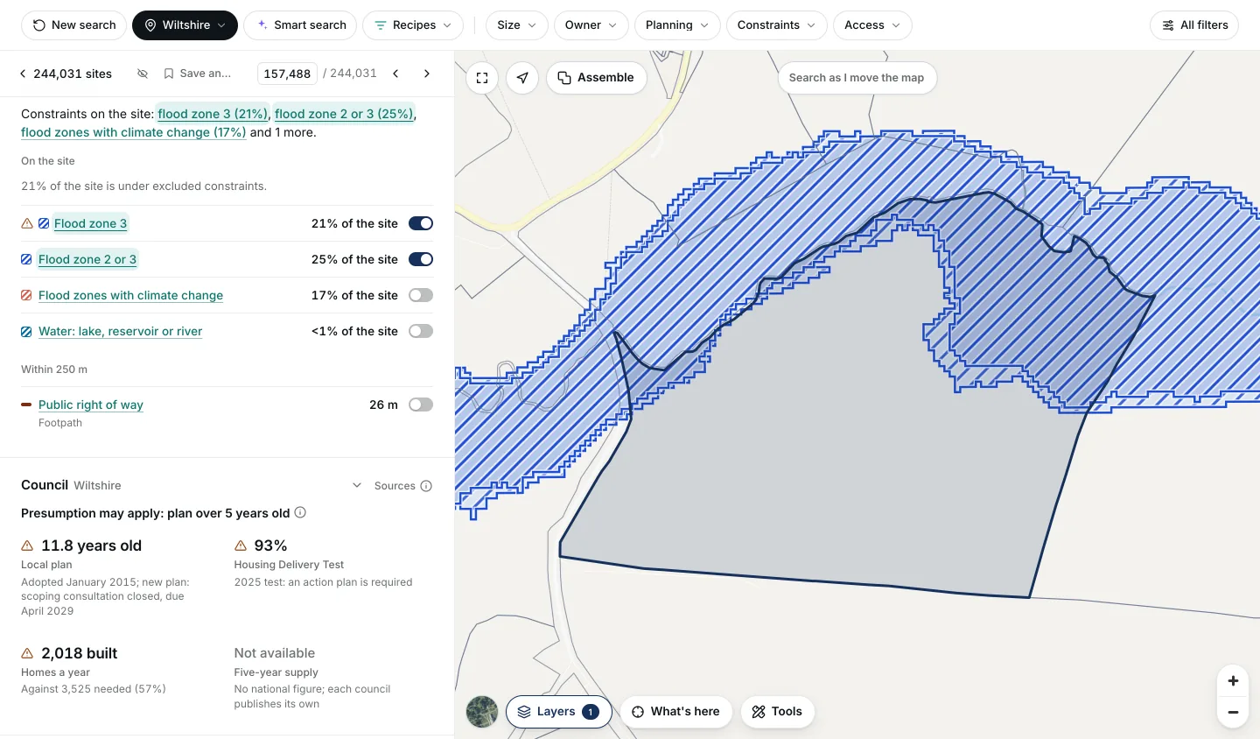The width and height of the screenshot is (1260, 739).
Task: Click the Public right of way line swatch
Action: 26,405
